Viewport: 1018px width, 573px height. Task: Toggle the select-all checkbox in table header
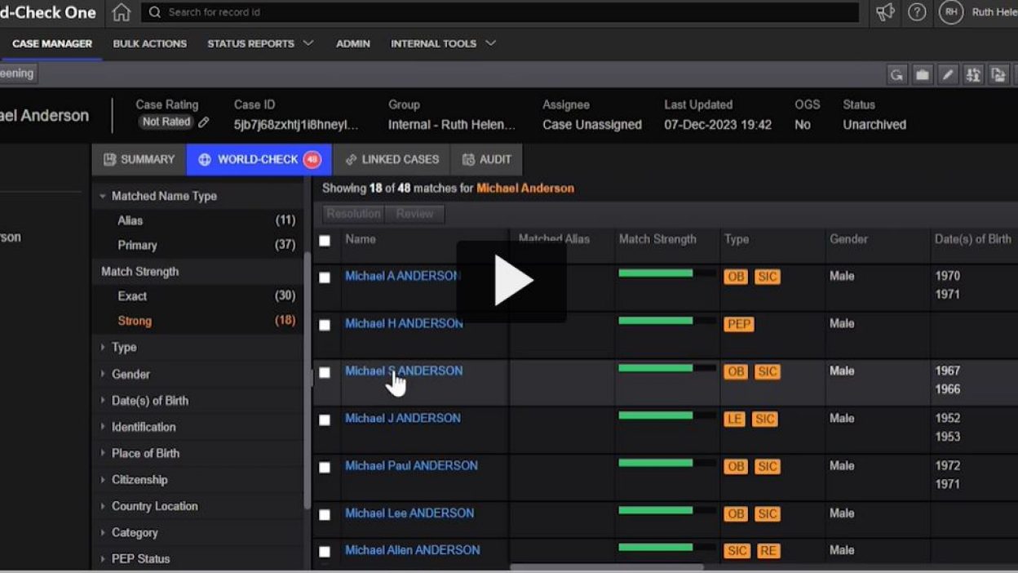[x=325, y=241]
